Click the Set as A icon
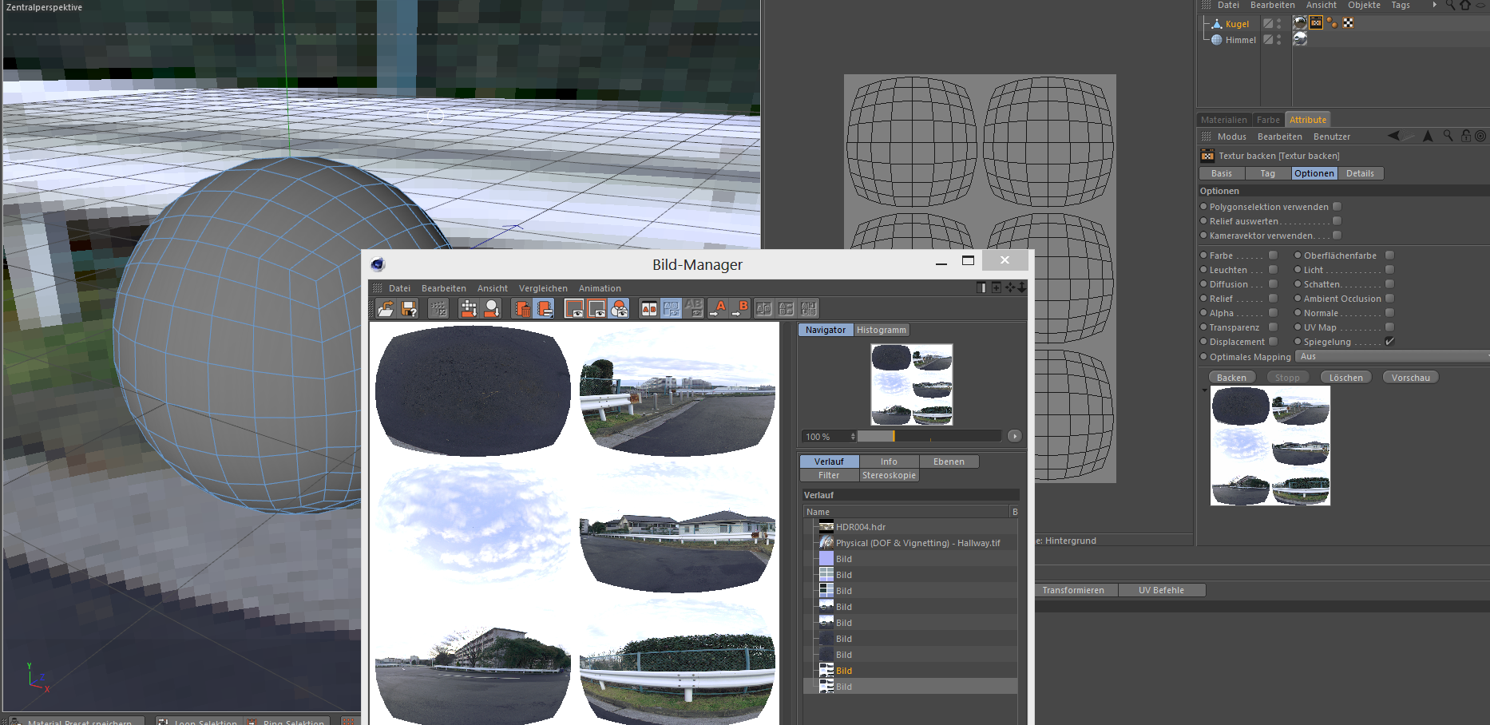1490x725 pixels. (x=718, y=308)
